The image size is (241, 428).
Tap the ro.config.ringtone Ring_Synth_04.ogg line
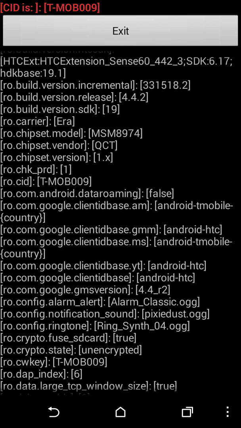[95, 326]
